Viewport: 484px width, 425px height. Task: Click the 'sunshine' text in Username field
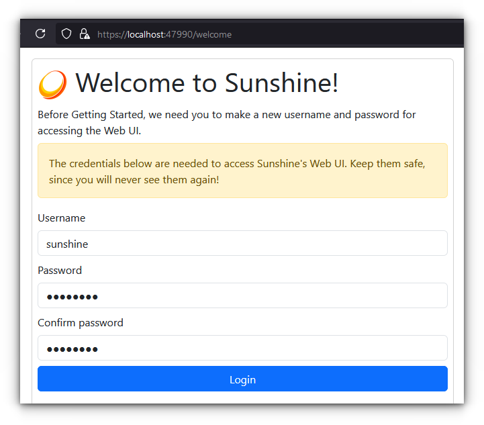coord(67,244)
